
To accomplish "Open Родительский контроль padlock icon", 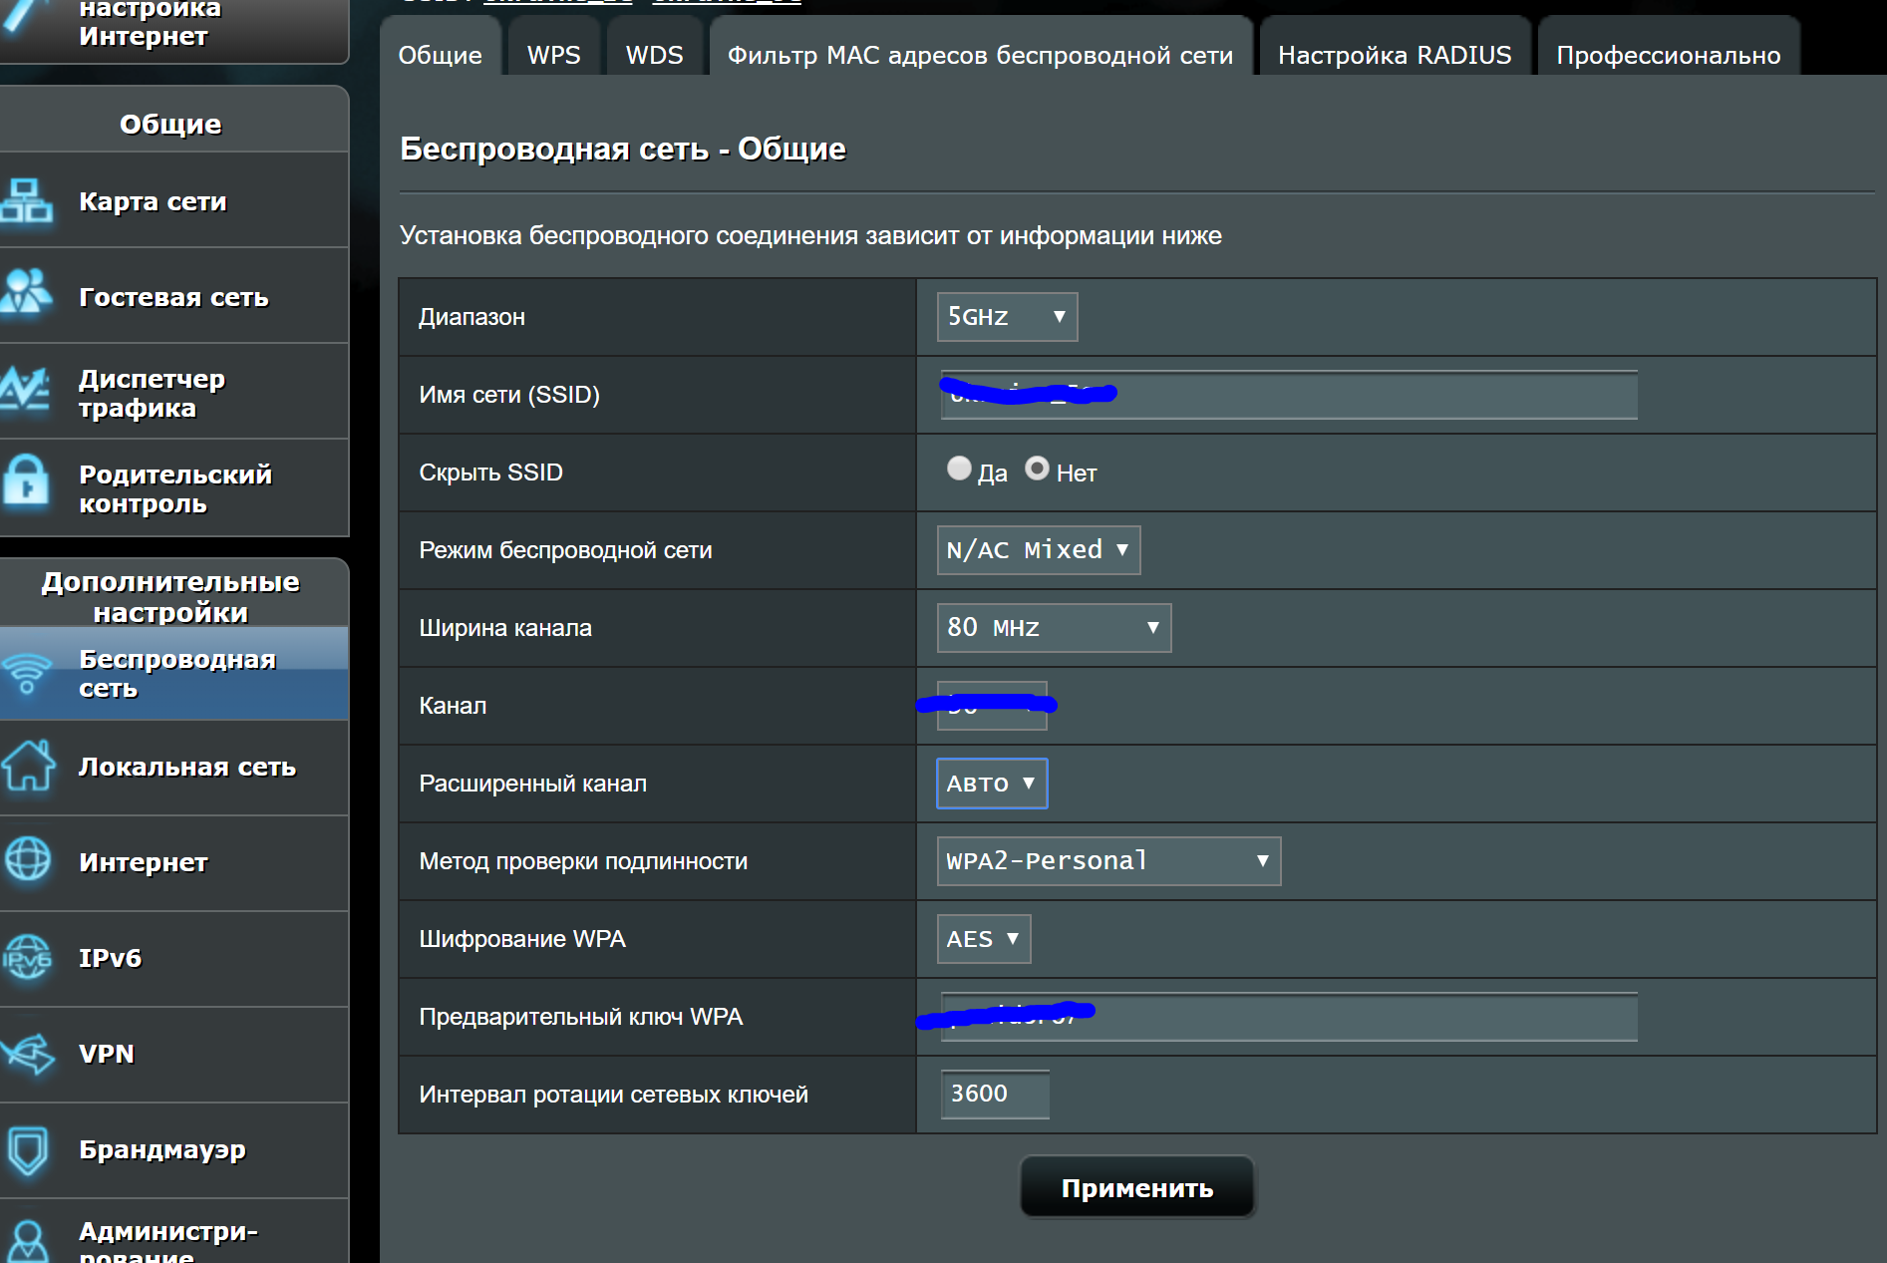I will coord(27,484).
